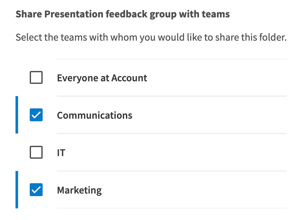Uncheck the Communications team checkbox
This screenshot has height=220, width=303.
[36, 115]
